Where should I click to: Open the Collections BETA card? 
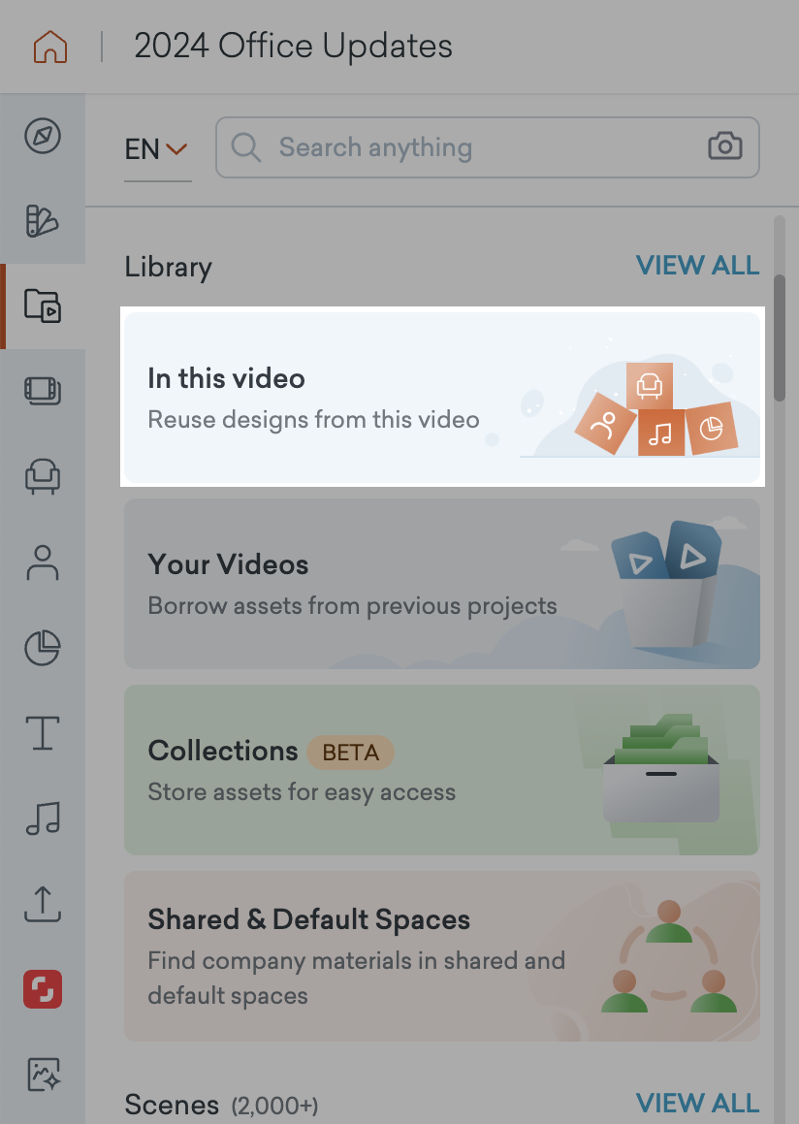(442, 770)
